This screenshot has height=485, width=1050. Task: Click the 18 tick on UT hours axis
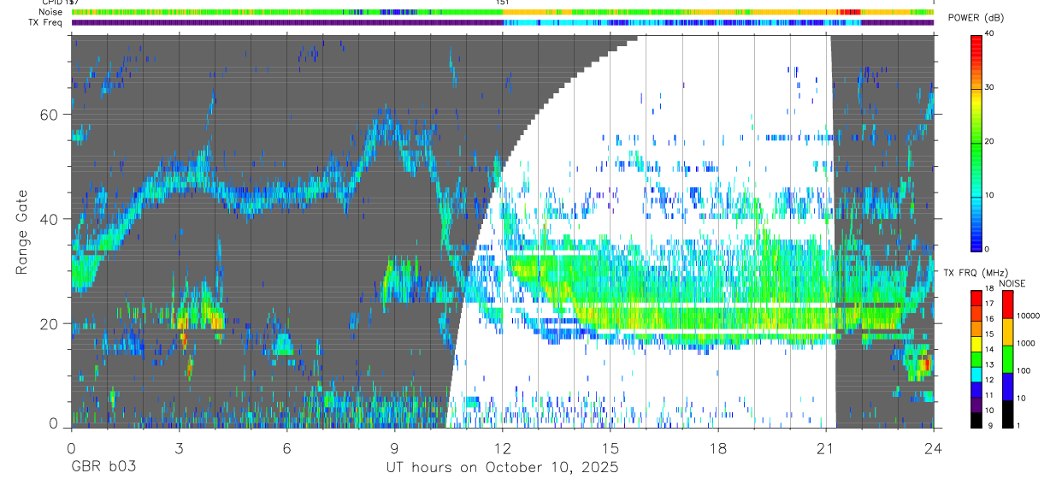[x=718, y=447]
